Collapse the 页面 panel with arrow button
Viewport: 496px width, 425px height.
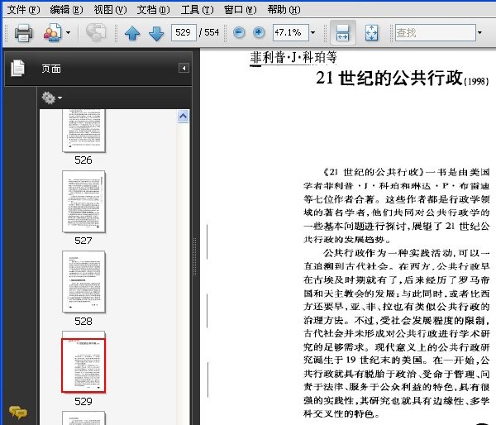pos(184,68)
